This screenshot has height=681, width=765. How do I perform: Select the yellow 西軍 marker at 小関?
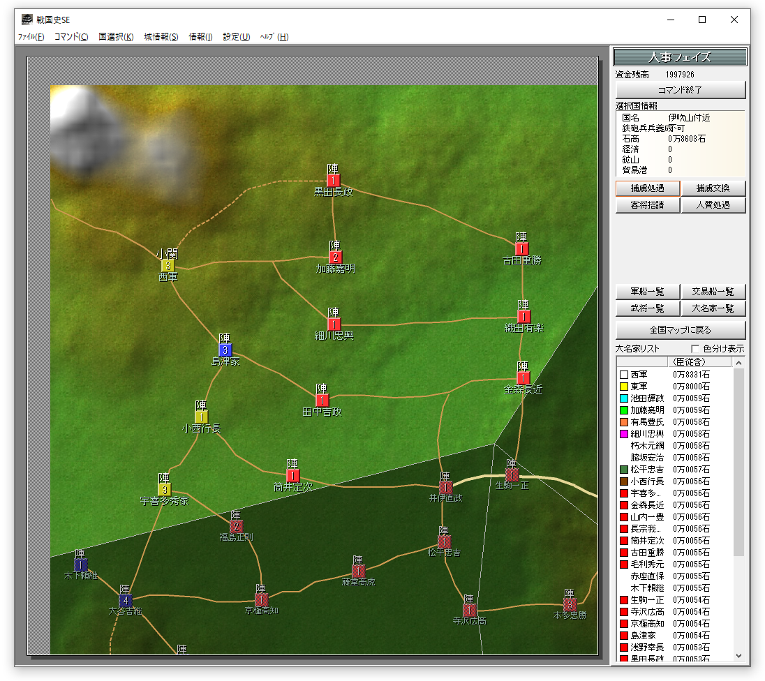coord(168,266)
